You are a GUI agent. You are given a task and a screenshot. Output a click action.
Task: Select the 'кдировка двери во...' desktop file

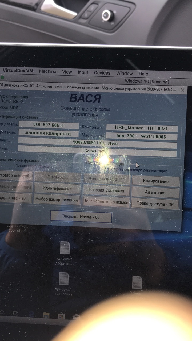pos(65,253)
